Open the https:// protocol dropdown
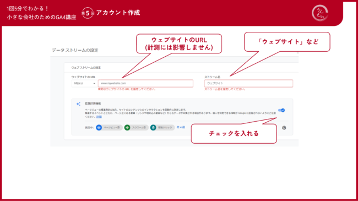The width and height of the screenshot is (358, 201). (84, 83)
